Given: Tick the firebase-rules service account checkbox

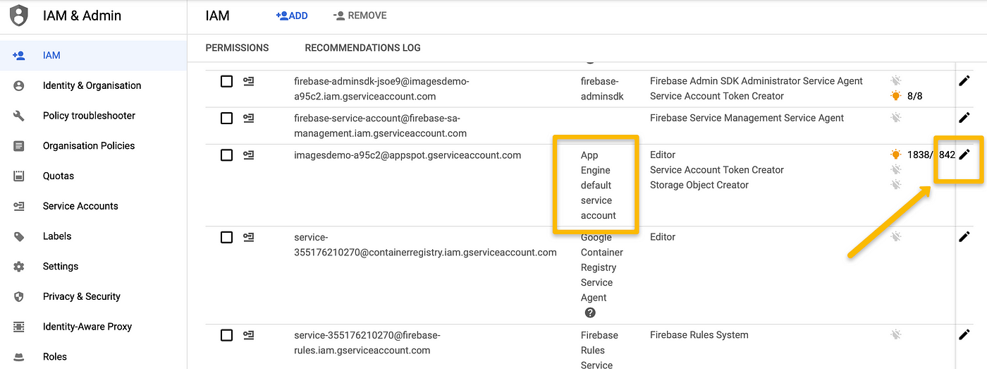Looking at the screenshot, I should (x=226, y=335).
